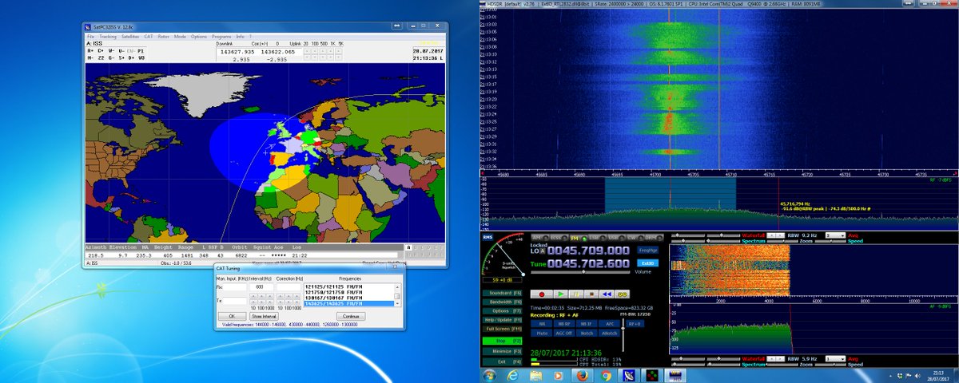The image size is (959, 383).
Task: Open the File menu in SatPC32ISS
Action: [90, 36]
